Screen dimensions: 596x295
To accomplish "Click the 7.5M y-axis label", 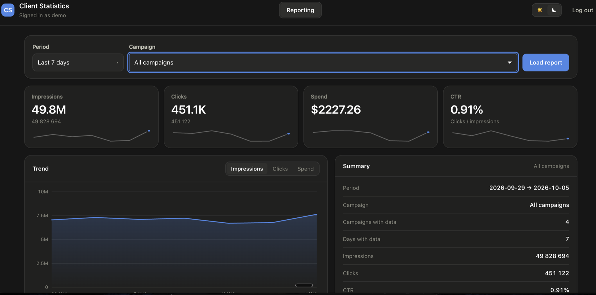I will coord(42,215).
